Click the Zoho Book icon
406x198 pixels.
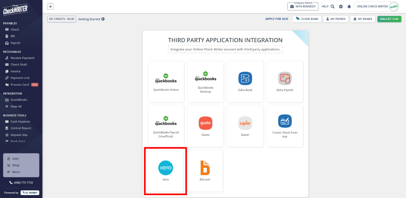(x=245, y=78)
